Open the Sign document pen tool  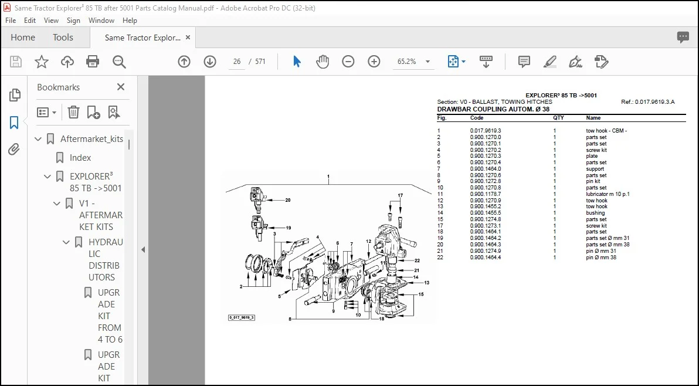(x=575, y=62)
